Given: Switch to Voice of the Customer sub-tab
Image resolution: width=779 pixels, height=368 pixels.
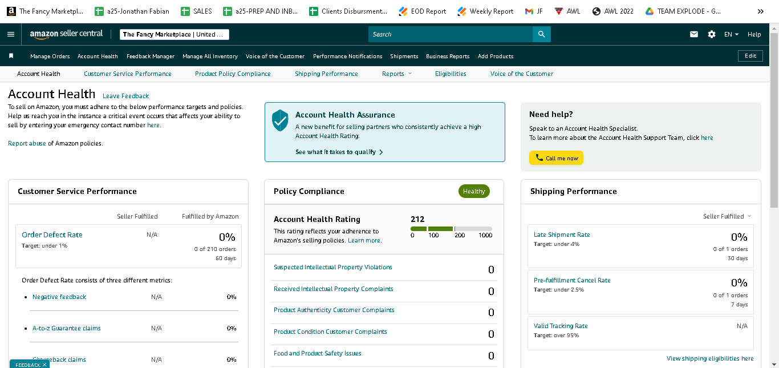Looking at the screenshot, I should 522,74.
